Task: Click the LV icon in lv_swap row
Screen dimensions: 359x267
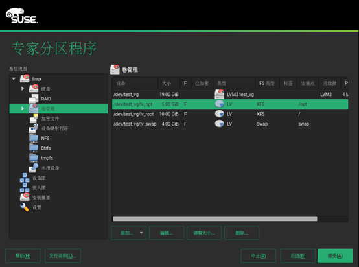Action: pos(219,124)
